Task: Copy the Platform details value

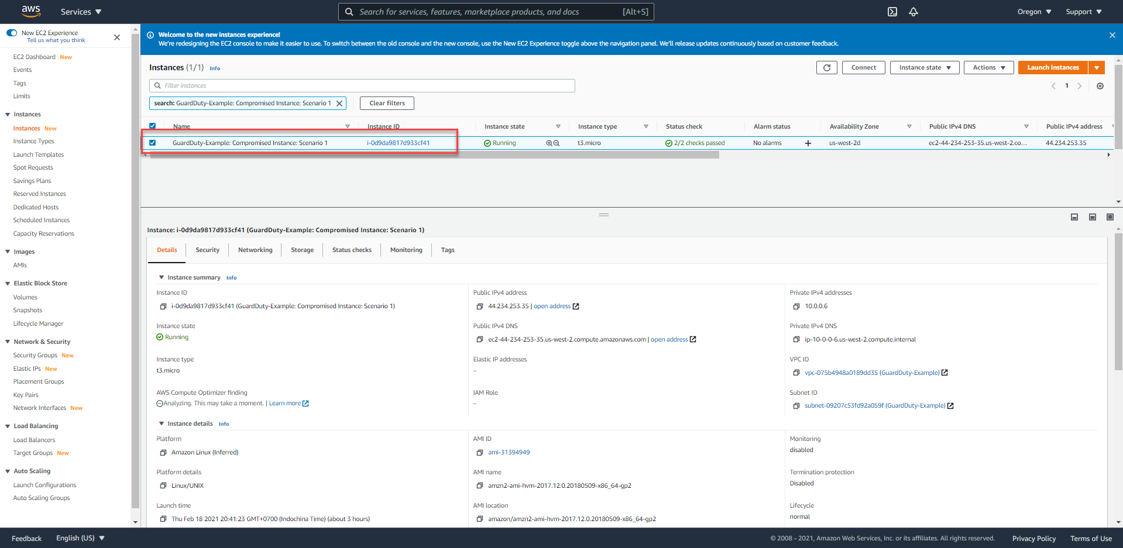Action: (x=163, y=486)
